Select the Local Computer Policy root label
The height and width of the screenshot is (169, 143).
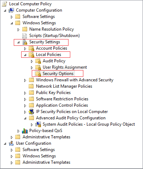pos(30,4)
